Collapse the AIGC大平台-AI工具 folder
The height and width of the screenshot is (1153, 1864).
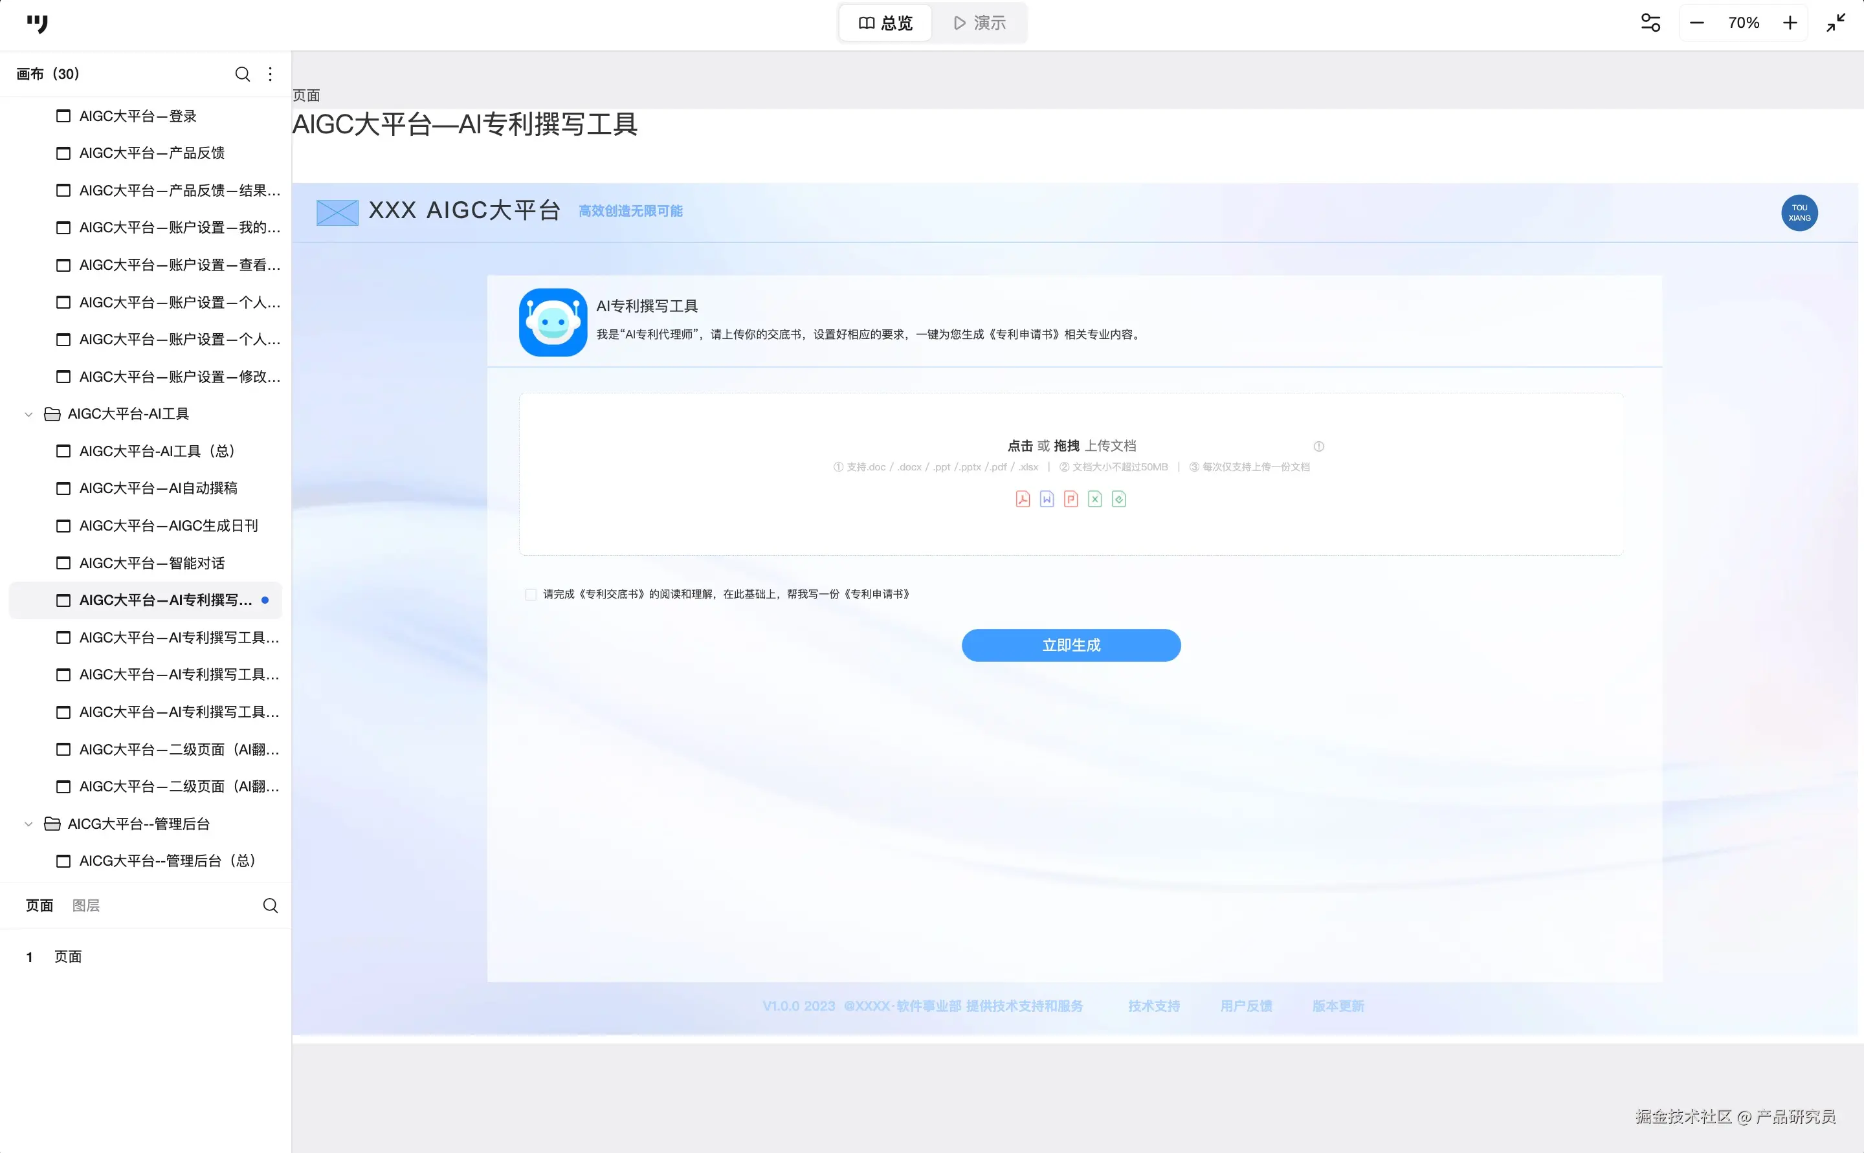click(29, 414)
